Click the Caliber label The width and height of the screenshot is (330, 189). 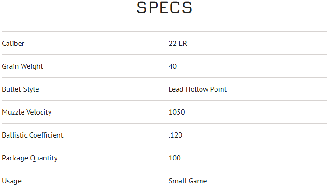point(13,44)
